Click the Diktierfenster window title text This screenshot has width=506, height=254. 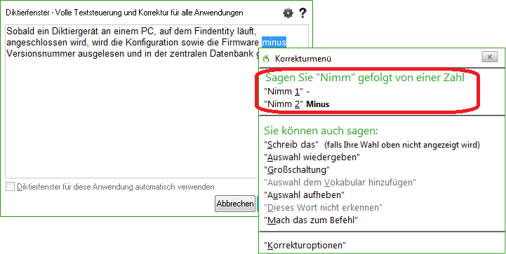pos(124,13)
